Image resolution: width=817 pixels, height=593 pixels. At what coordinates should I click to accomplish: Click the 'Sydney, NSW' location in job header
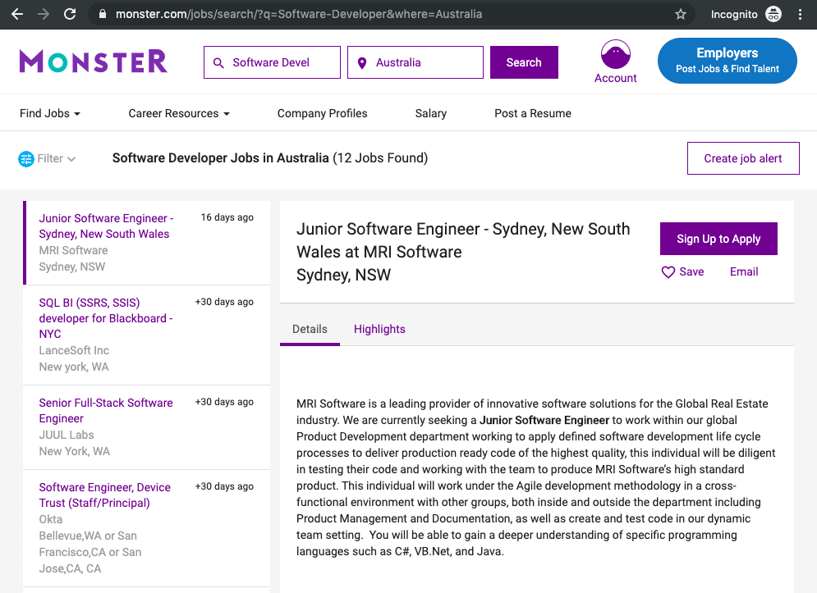343,275
